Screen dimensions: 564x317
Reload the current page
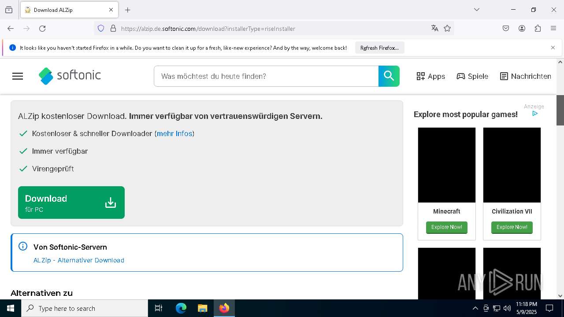[42, 29]
